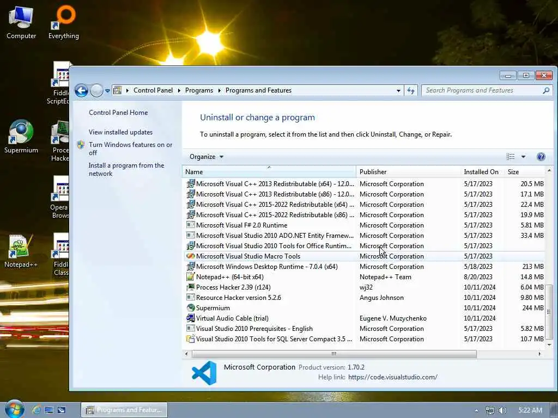
Task: Click the Visual Studio Macro Tools row icon
Action: 191,256
